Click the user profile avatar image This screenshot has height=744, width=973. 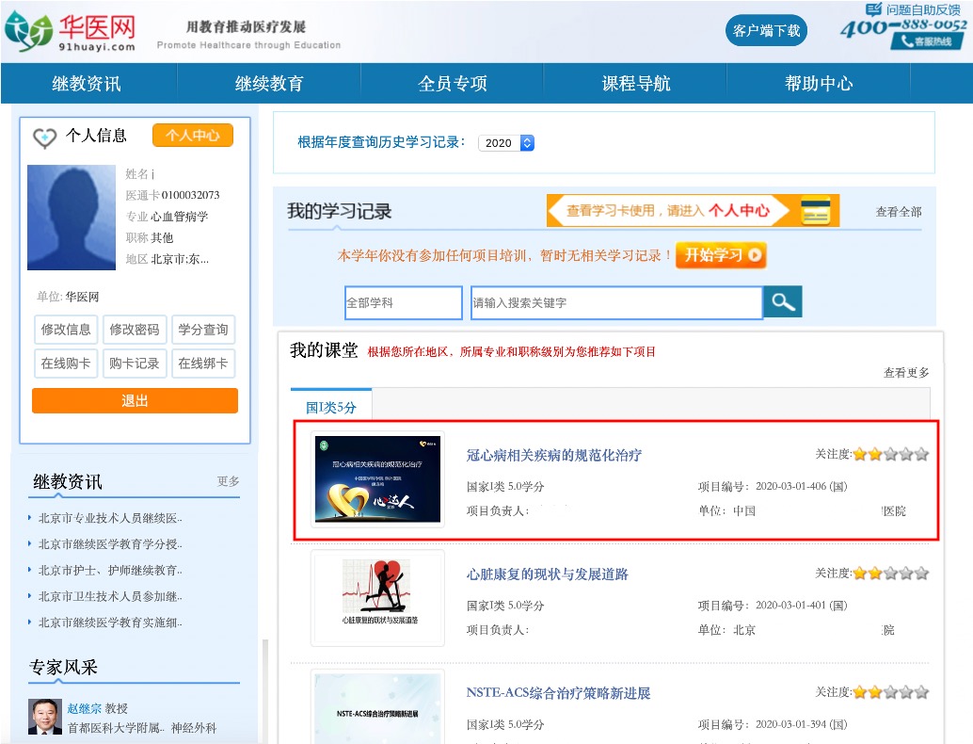tap(72, 218)
